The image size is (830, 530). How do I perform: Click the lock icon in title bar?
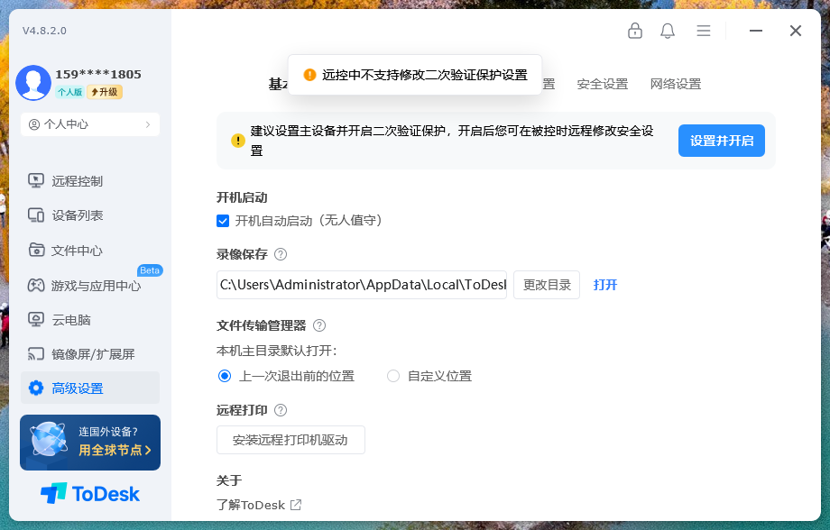tap(635, 31)
